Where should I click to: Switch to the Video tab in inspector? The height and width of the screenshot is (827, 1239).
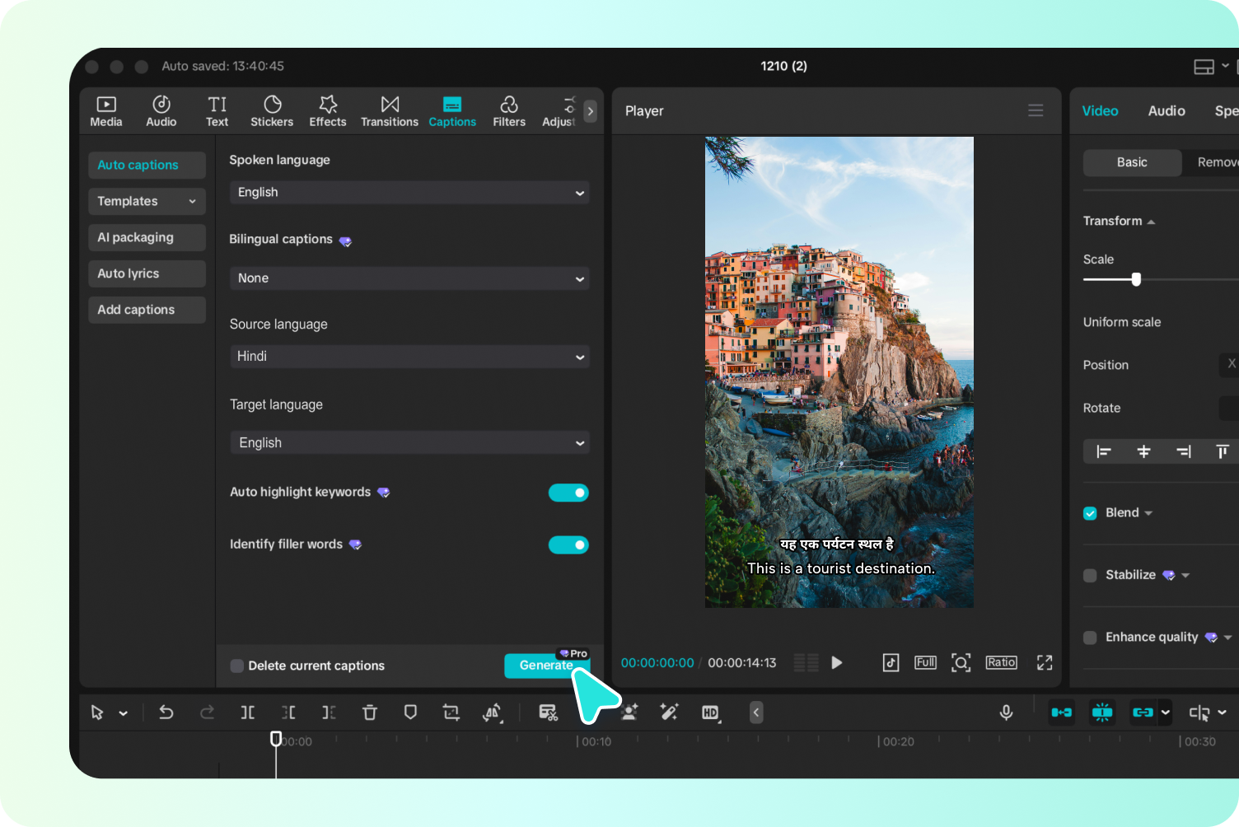point(1100,111)
